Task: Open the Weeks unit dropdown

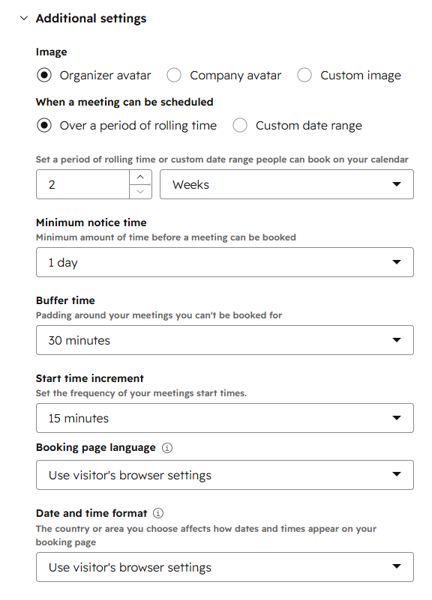Action: (286, 184)
